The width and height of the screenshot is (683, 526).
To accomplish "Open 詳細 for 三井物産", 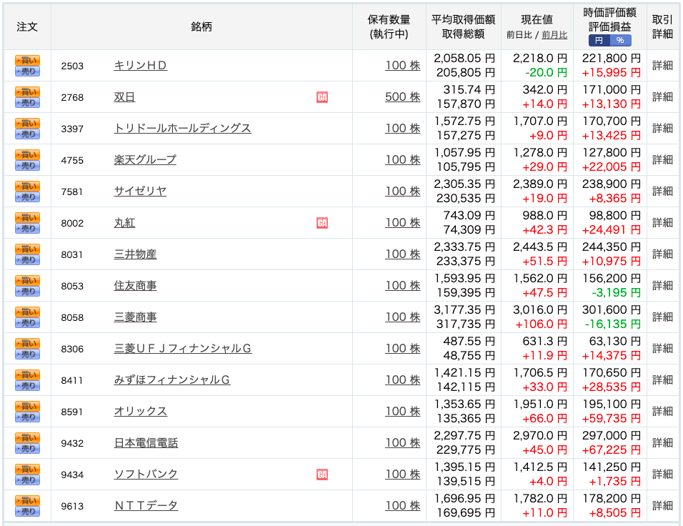I will click(x=662, y=254).
